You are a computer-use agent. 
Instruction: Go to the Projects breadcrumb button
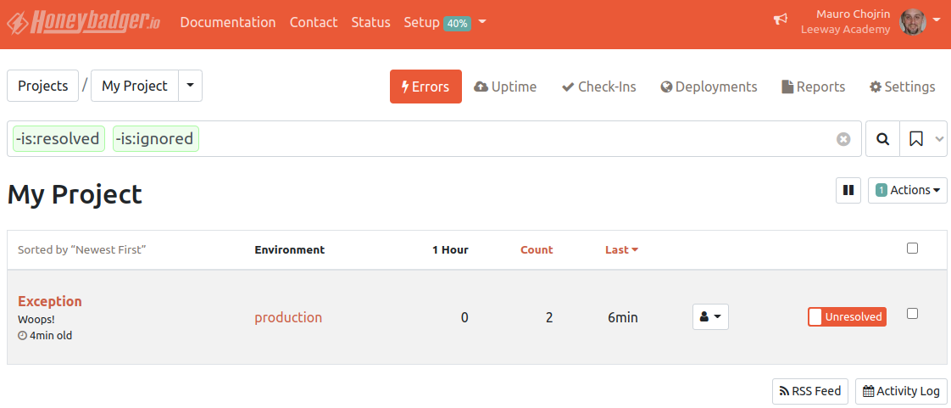point(42,86)
